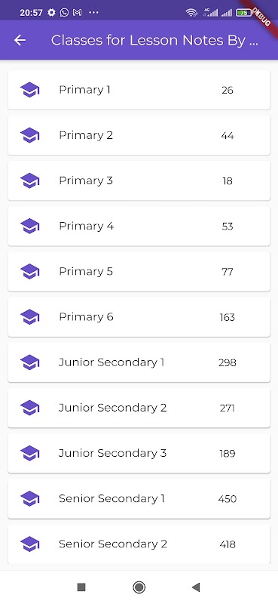
Task: Choose the Senior Secondary 1 class
Action: point(139,499)
